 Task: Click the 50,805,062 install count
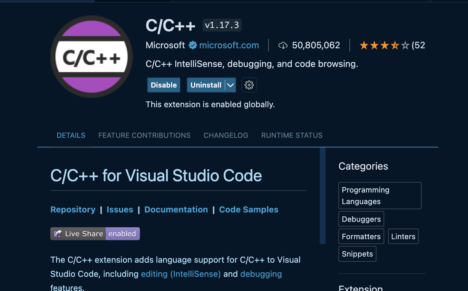316,45
